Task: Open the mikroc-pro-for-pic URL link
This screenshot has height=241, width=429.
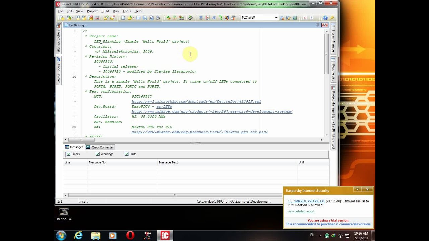Action: coord(200,132)
